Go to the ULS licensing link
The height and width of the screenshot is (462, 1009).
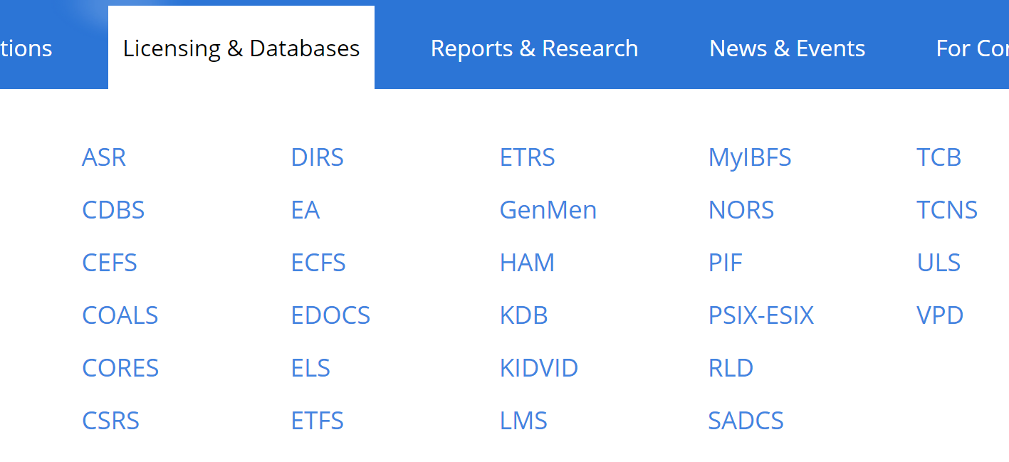tap(939, 263)
